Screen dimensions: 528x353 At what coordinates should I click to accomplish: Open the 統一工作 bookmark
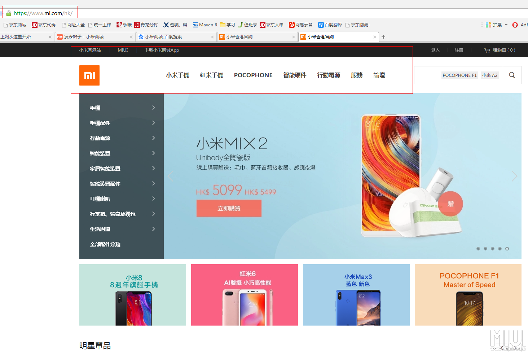[100, 25]
